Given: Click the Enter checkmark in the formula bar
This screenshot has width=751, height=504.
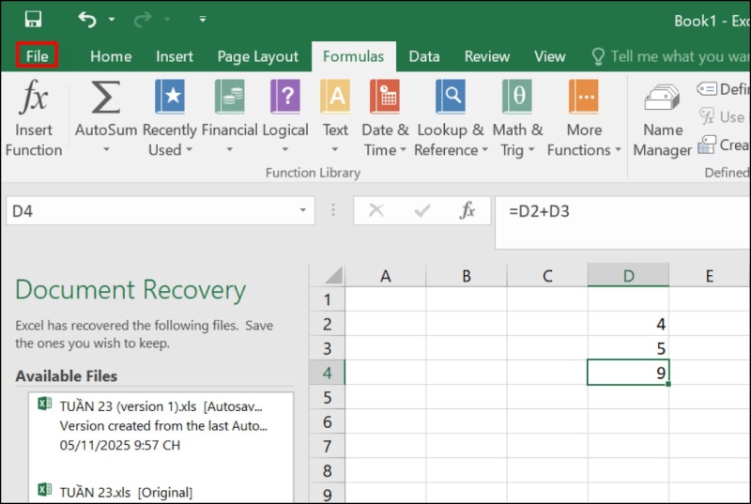Looking at the screenshot, I should [421, 210].
